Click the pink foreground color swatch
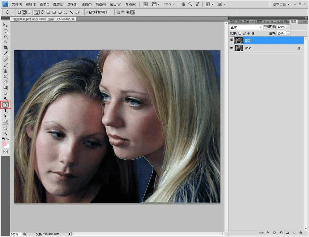309x237 pixels. (x=4, y=143)
